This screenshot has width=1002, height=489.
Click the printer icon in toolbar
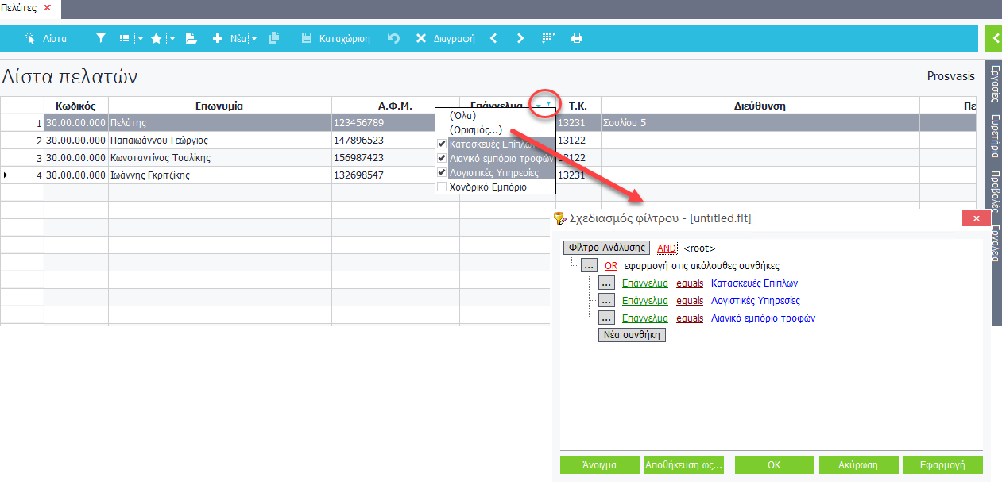(x=577, y=38)
